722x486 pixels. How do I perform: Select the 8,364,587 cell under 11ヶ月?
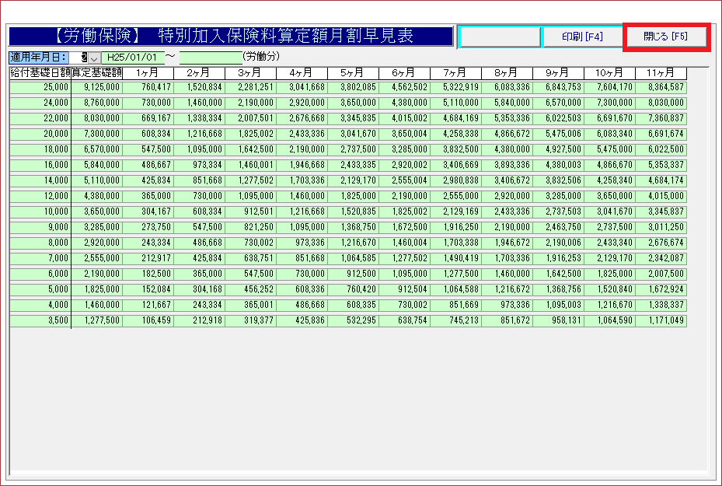(x=661, y=87)
